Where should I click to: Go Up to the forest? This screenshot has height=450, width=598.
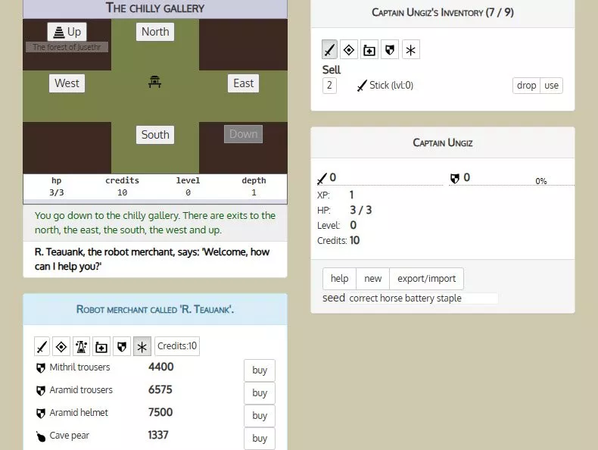point(67,32)
